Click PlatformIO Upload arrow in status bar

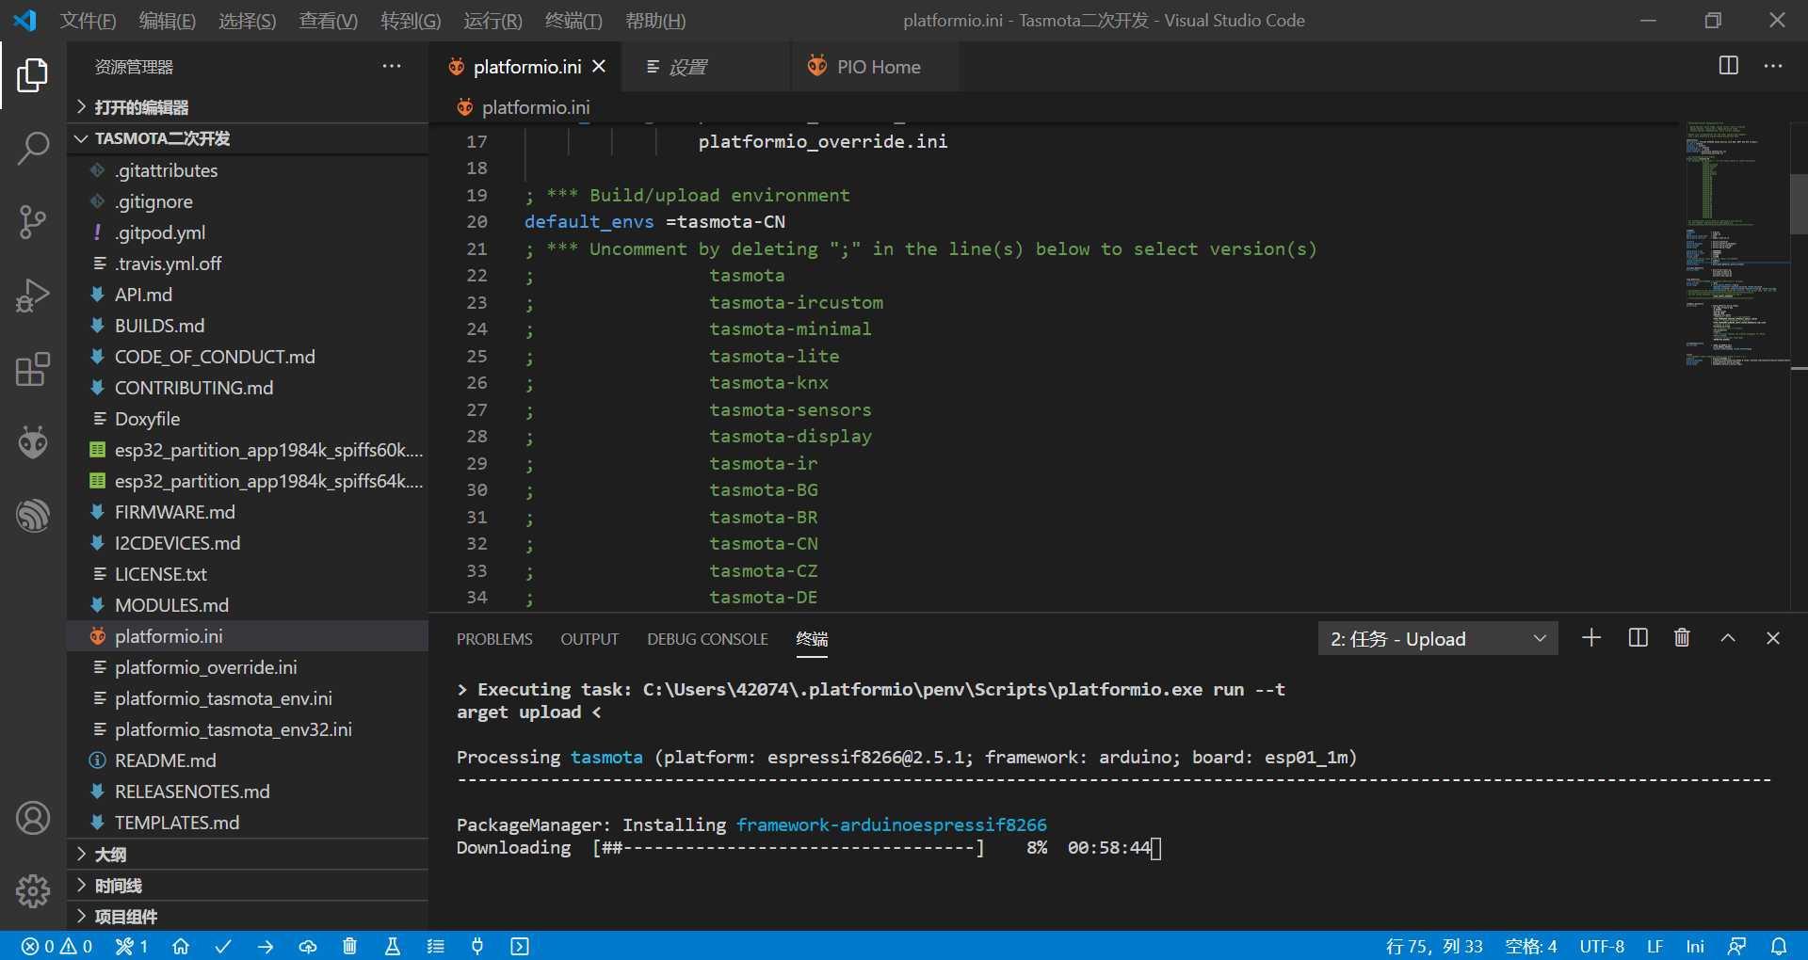[266, 946]
